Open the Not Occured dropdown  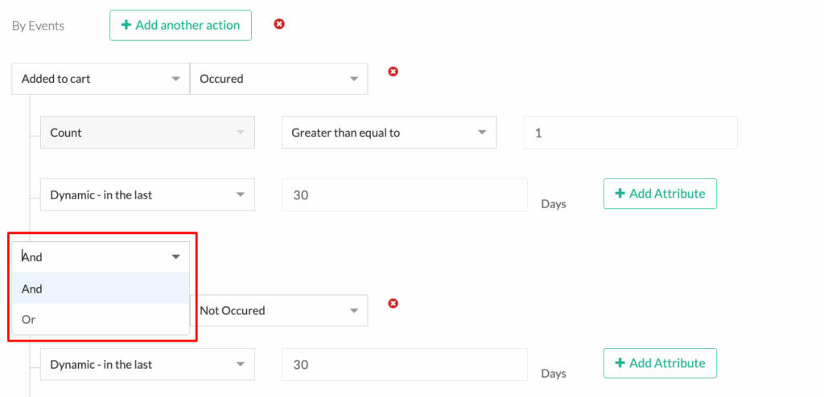click(x=278, y=310)
